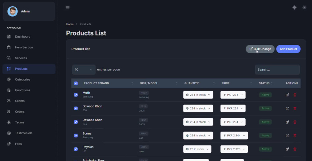The height and width of the screenshot is (161, 312).
Task: Click the Faqs pie icon
Action: 9,144
